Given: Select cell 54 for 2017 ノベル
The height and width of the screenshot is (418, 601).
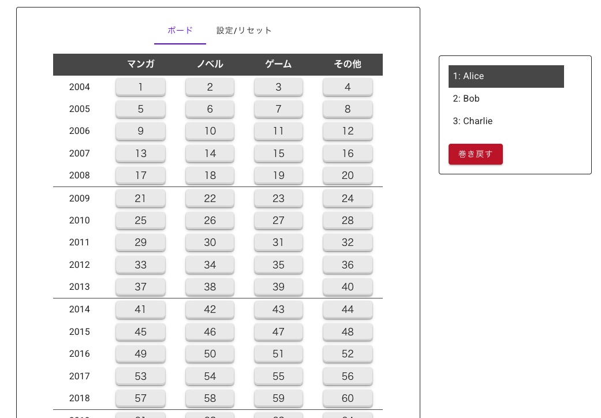Looking at the screenshot, I should (x=210, y=376).
